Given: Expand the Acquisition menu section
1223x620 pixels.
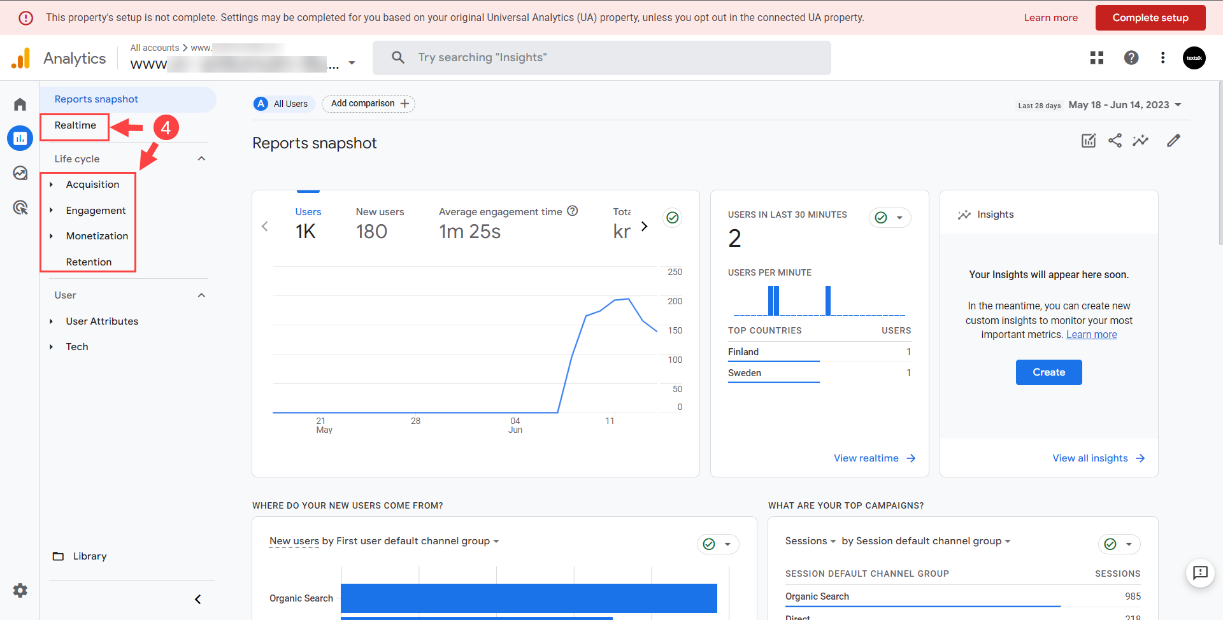Looking at the screenshot, I should (x=92, y=185).
